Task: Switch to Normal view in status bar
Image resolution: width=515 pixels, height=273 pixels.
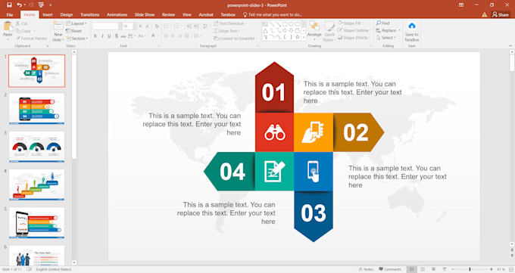Action: [x=411, y=269]
